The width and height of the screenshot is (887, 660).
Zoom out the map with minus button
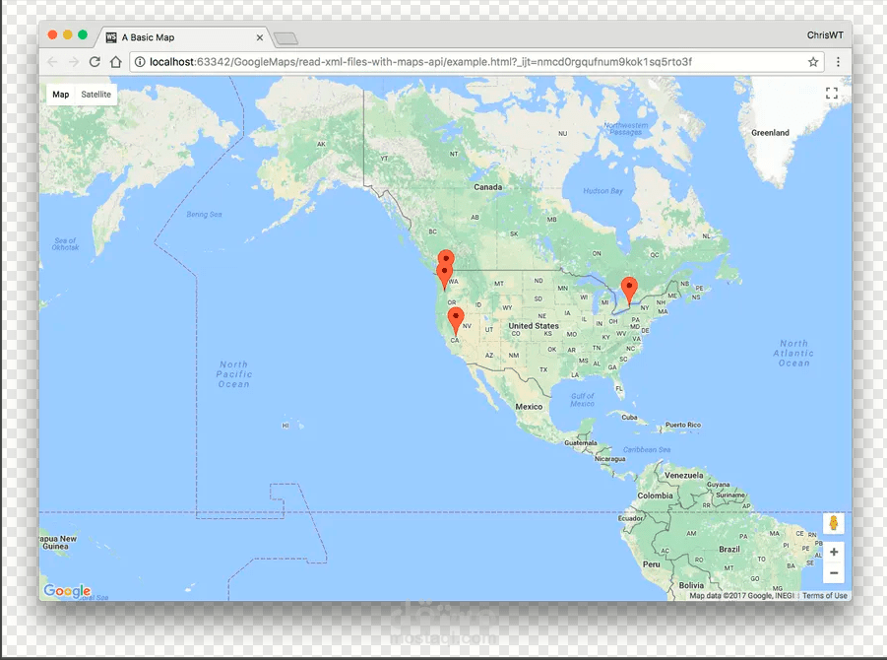(833, 573)
